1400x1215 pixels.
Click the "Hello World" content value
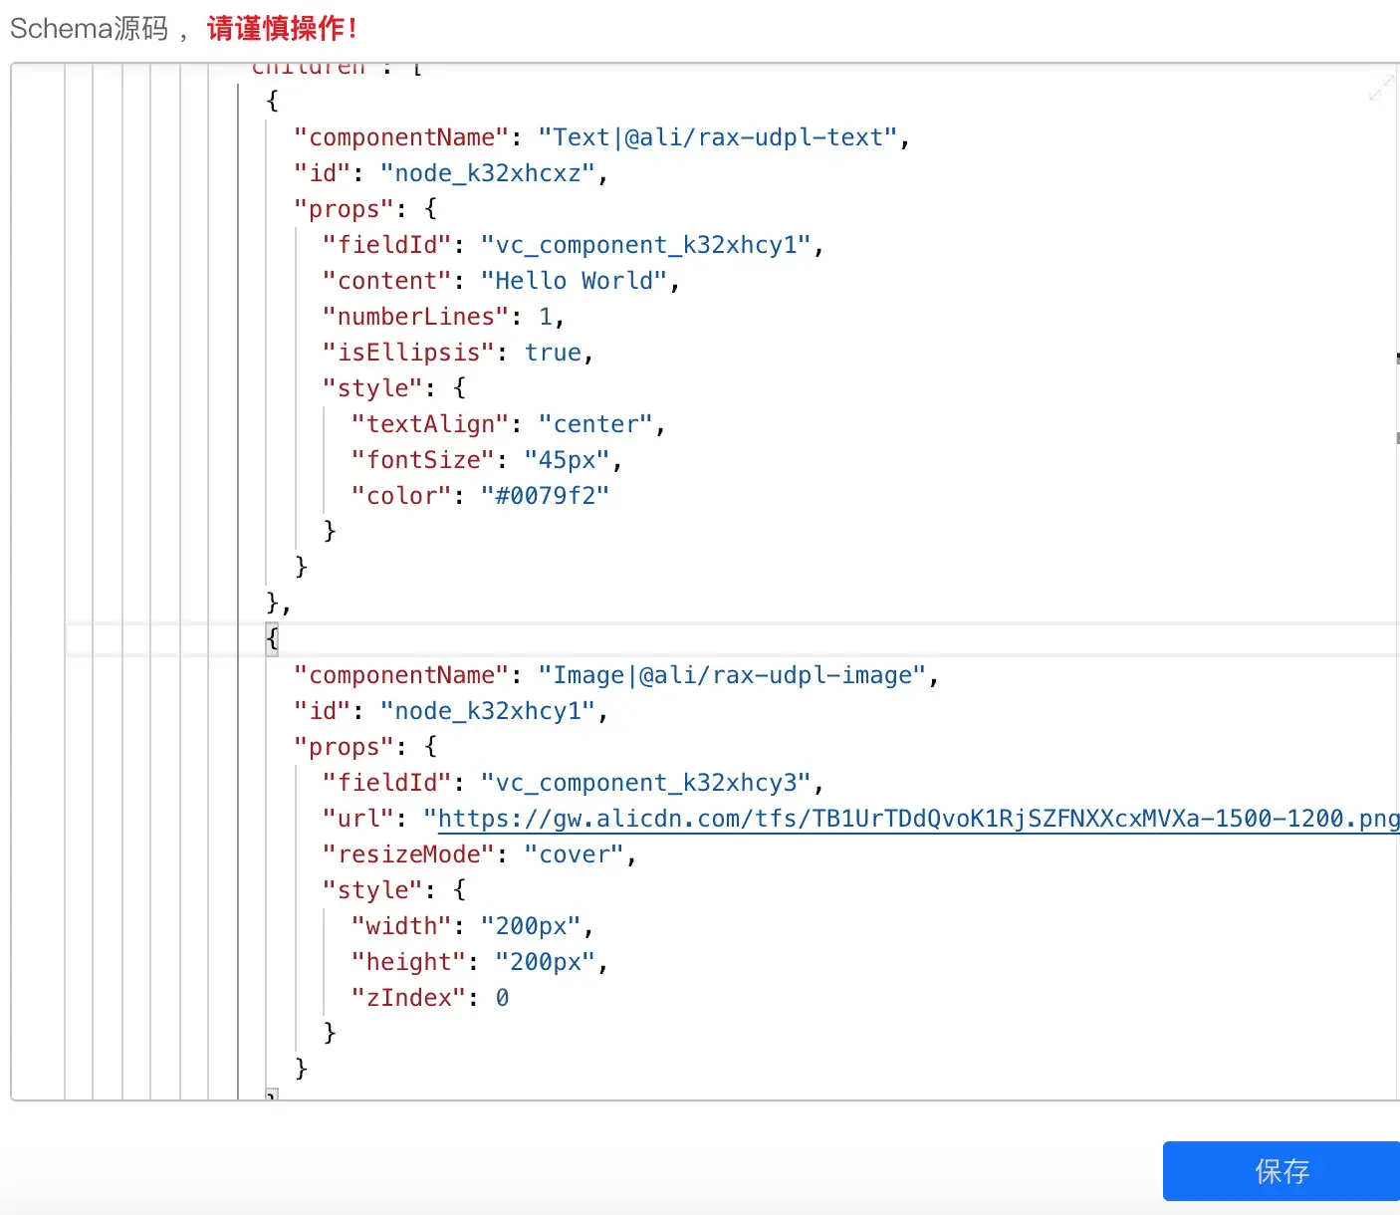(574, 281)
